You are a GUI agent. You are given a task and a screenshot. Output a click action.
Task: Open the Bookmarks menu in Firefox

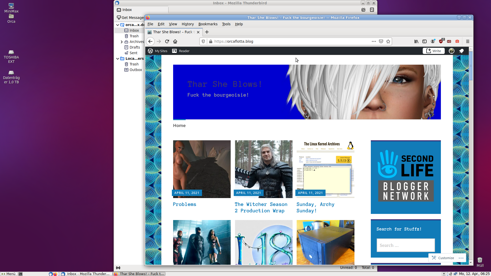[208, 24]
